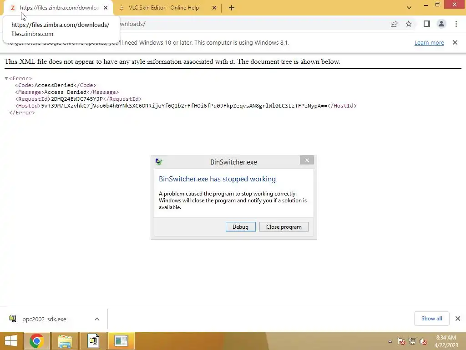This screenshot has height=350, width=466.
Task: Open the Windows Start button
Action: [x=11, y=341]
